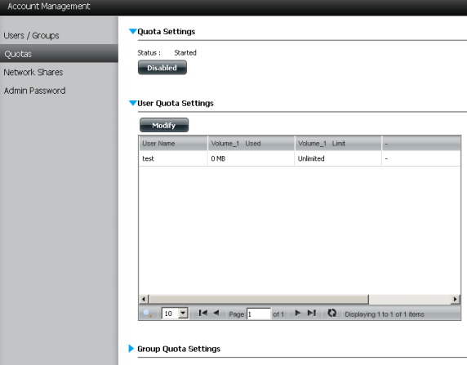The image size is (467, 365).
Task: Go to previous page arrow
Action: point(216,314)
